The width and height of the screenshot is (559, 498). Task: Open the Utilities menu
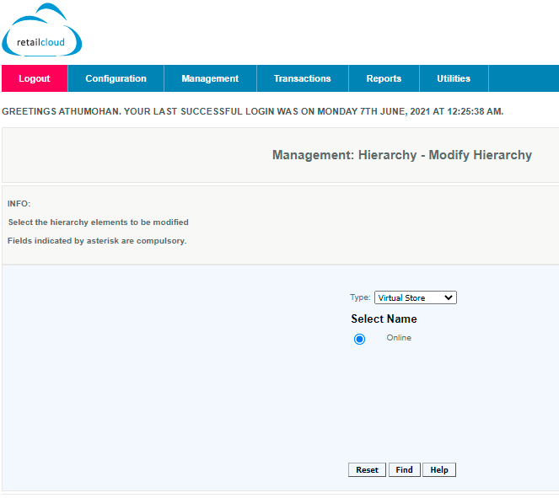454,78
